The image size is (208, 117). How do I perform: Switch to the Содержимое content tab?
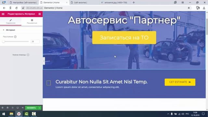click(11, 21)
